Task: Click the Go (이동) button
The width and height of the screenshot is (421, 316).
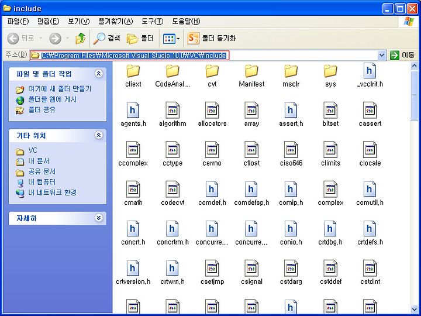Action: pos(402,56)
